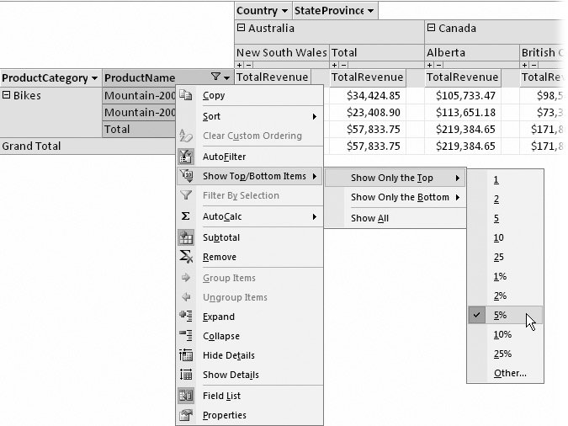Select top 25 items option
Viewport: 568px width, 426px height.
[x=506, y=257]
